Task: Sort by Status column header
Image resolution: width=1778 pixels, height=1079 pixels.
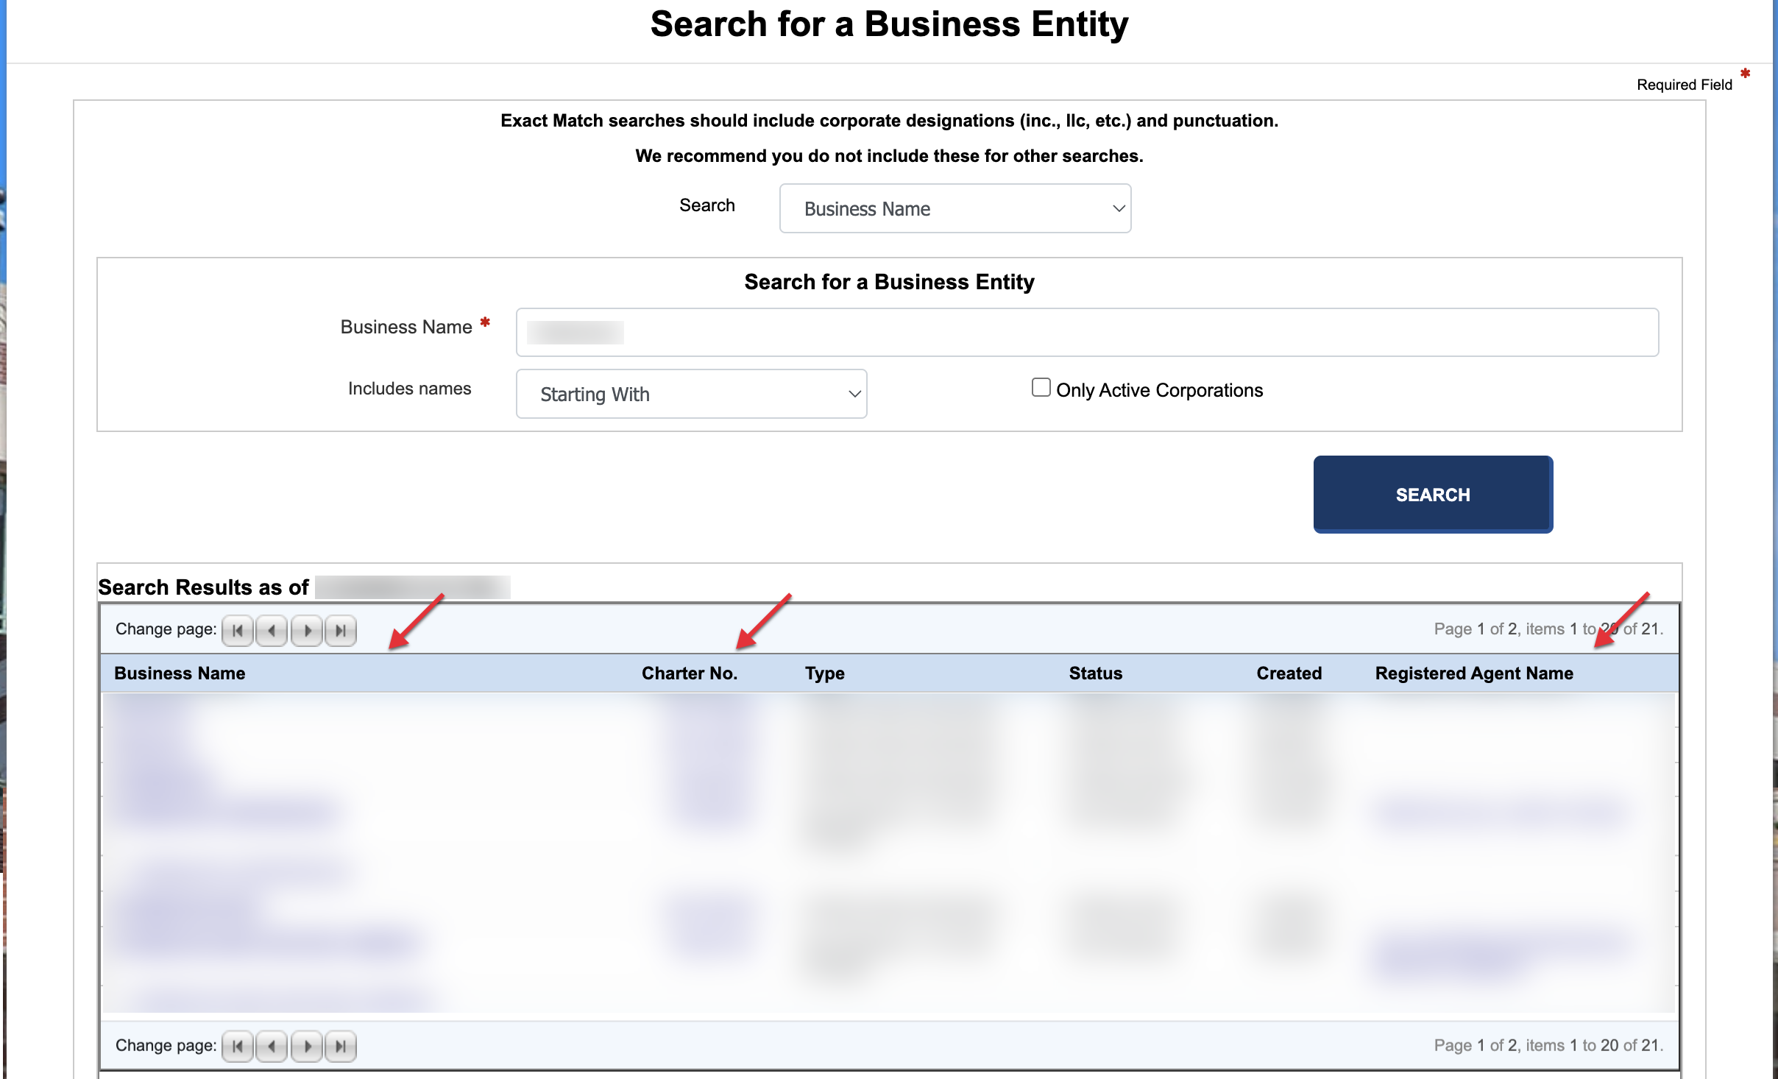Action: tap(1095, 673)
